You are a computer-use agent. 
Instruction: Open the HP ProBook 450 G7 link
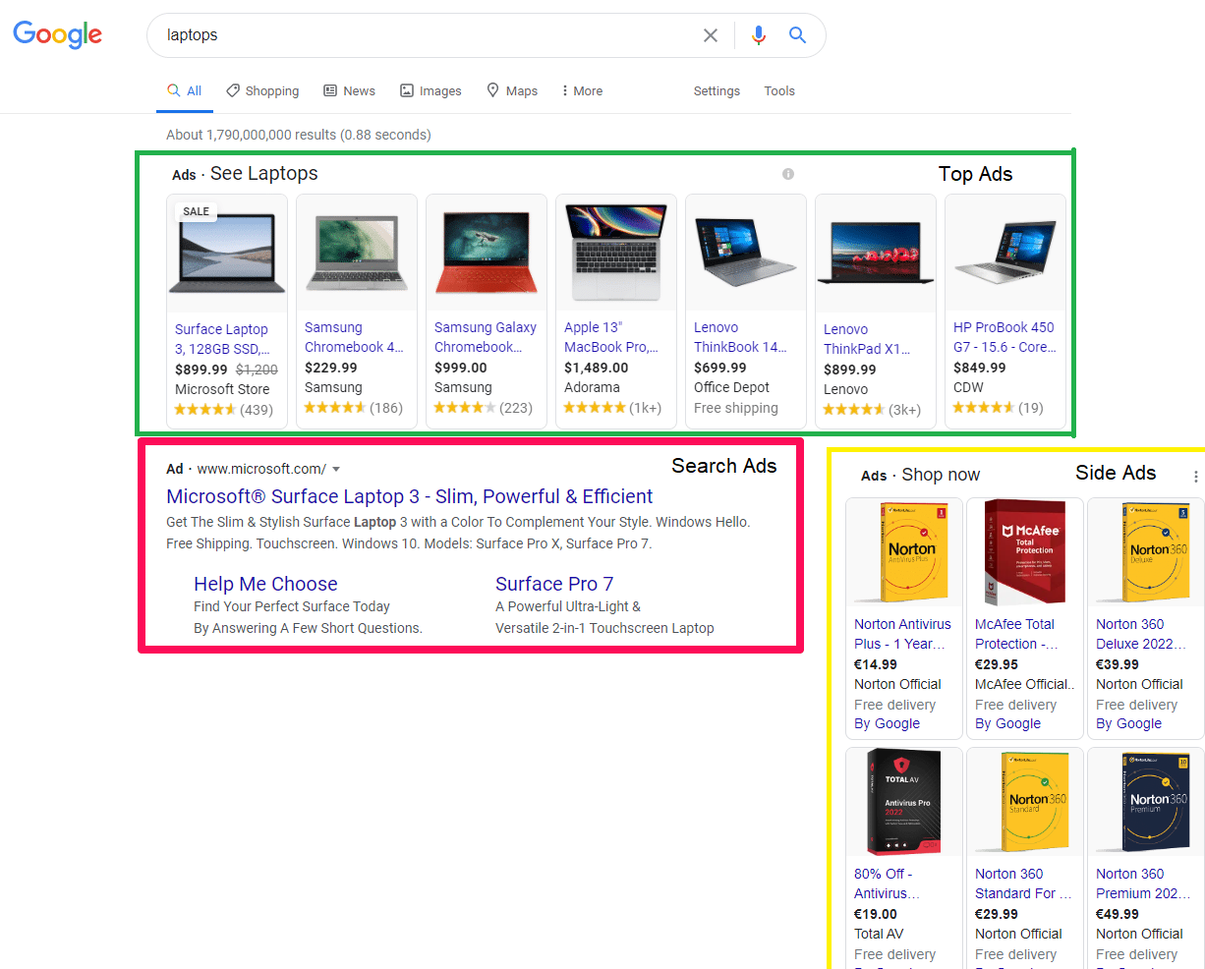(1004, 337)
